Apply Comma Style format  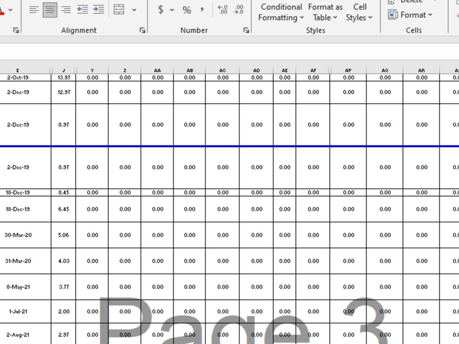pyautogui.click(x=202, y=10)
